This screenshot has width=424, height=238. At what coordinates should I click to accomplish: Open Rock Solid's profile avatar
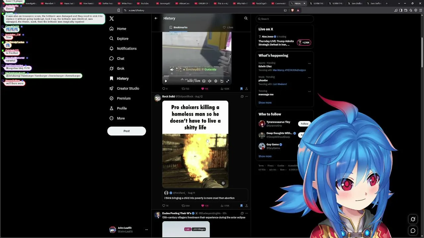point(158,98)
